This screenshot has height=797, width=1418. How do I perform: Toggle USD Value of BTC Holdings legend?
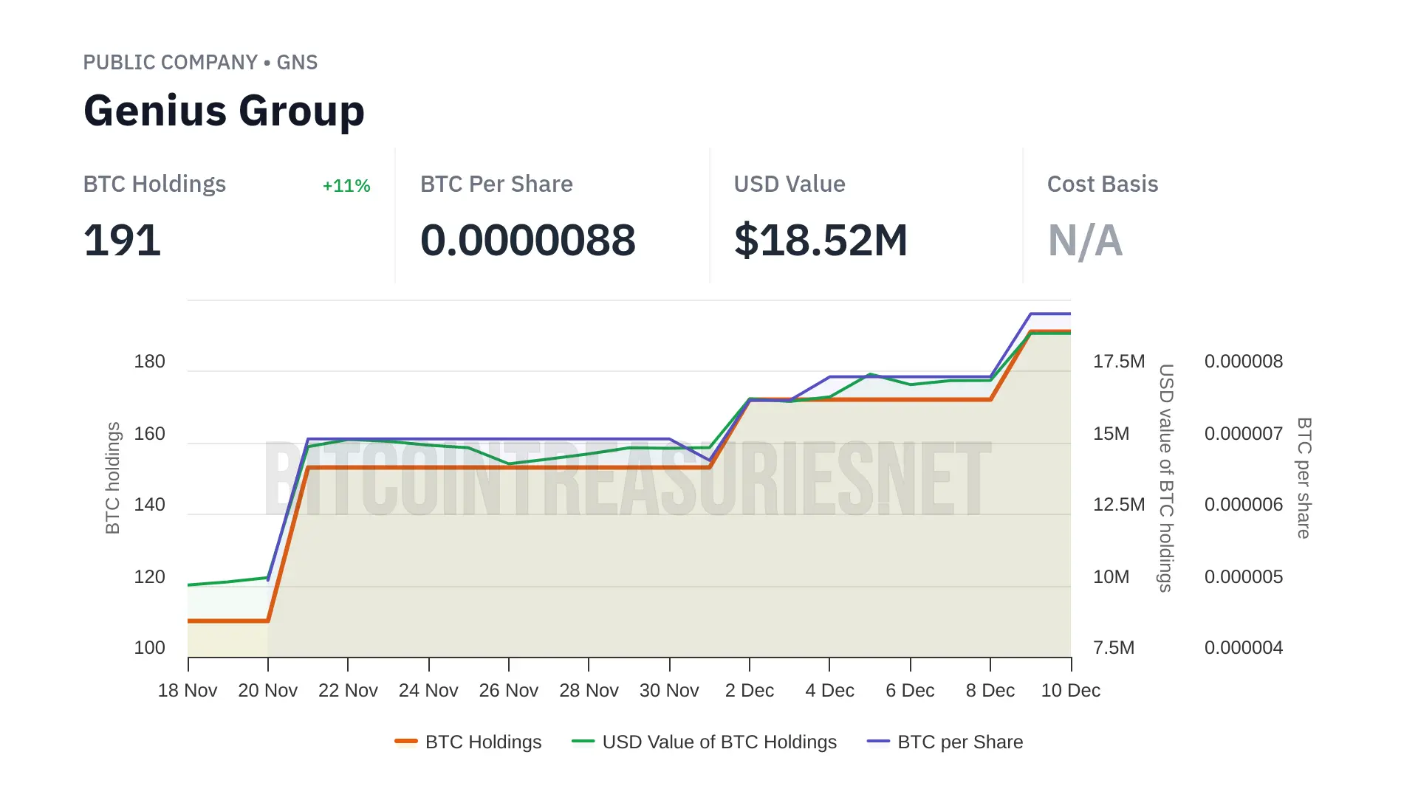[719, 742]
